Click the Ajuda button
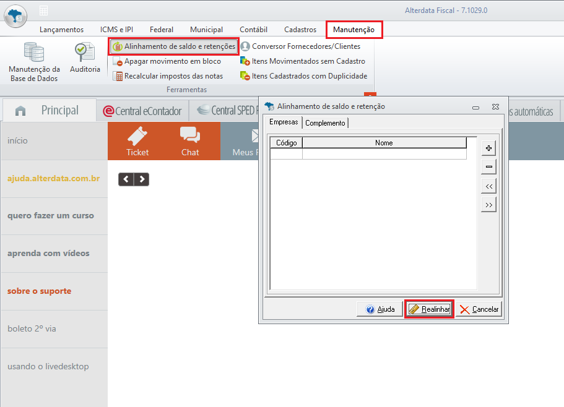 [380, 309]
